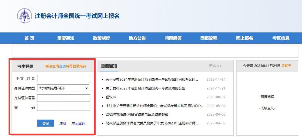Open 中注协 notice about 机考模拟练习网站
The width and height of the screenshot is (302, 137).
tap(155, 106)
